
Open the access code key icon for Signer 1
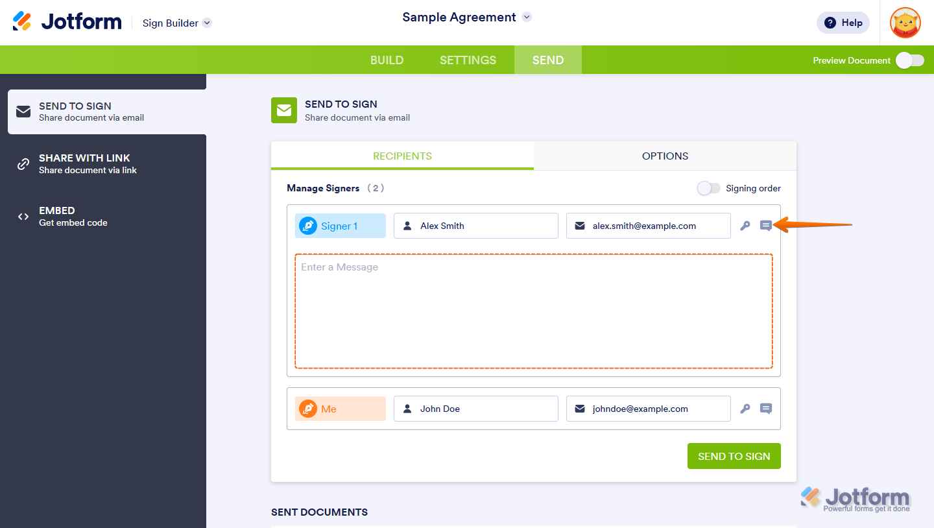tap(745, 226)
